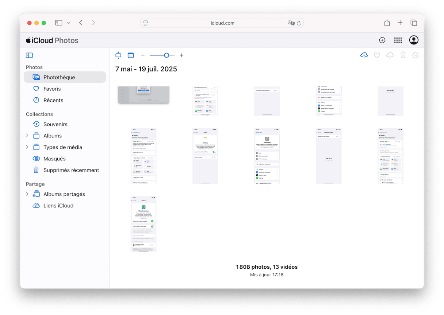This screenshot has height=315, width=444.
Task: Click the iCloud upload photos icon
Action: [x=364, y=55]
